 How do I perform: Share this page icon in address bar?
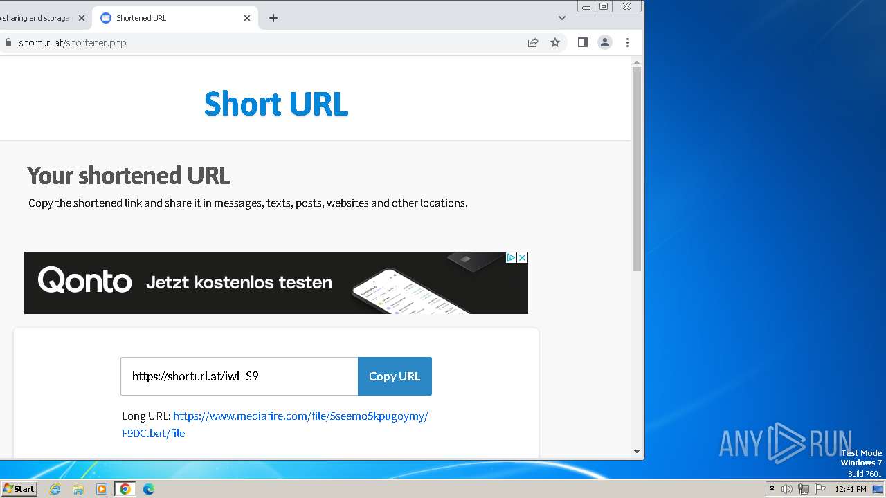[x=533, y=42]
